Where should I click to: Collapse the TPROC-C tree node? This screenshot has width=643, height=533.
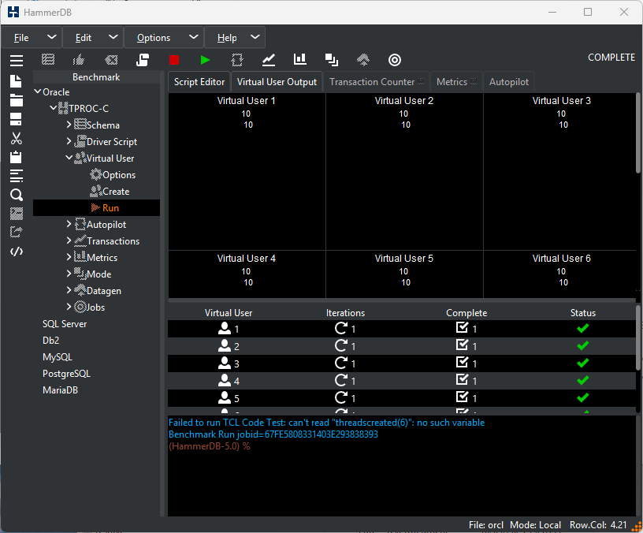click(54, 108)
